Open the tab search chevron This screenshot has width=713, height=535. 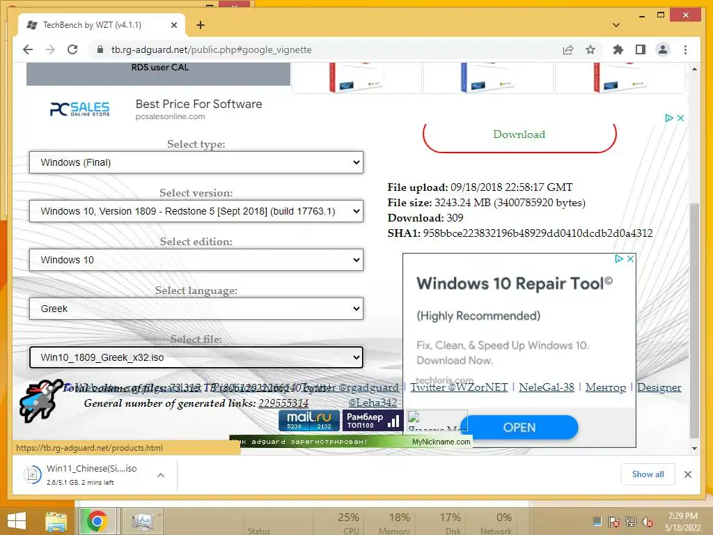point(616,25)
